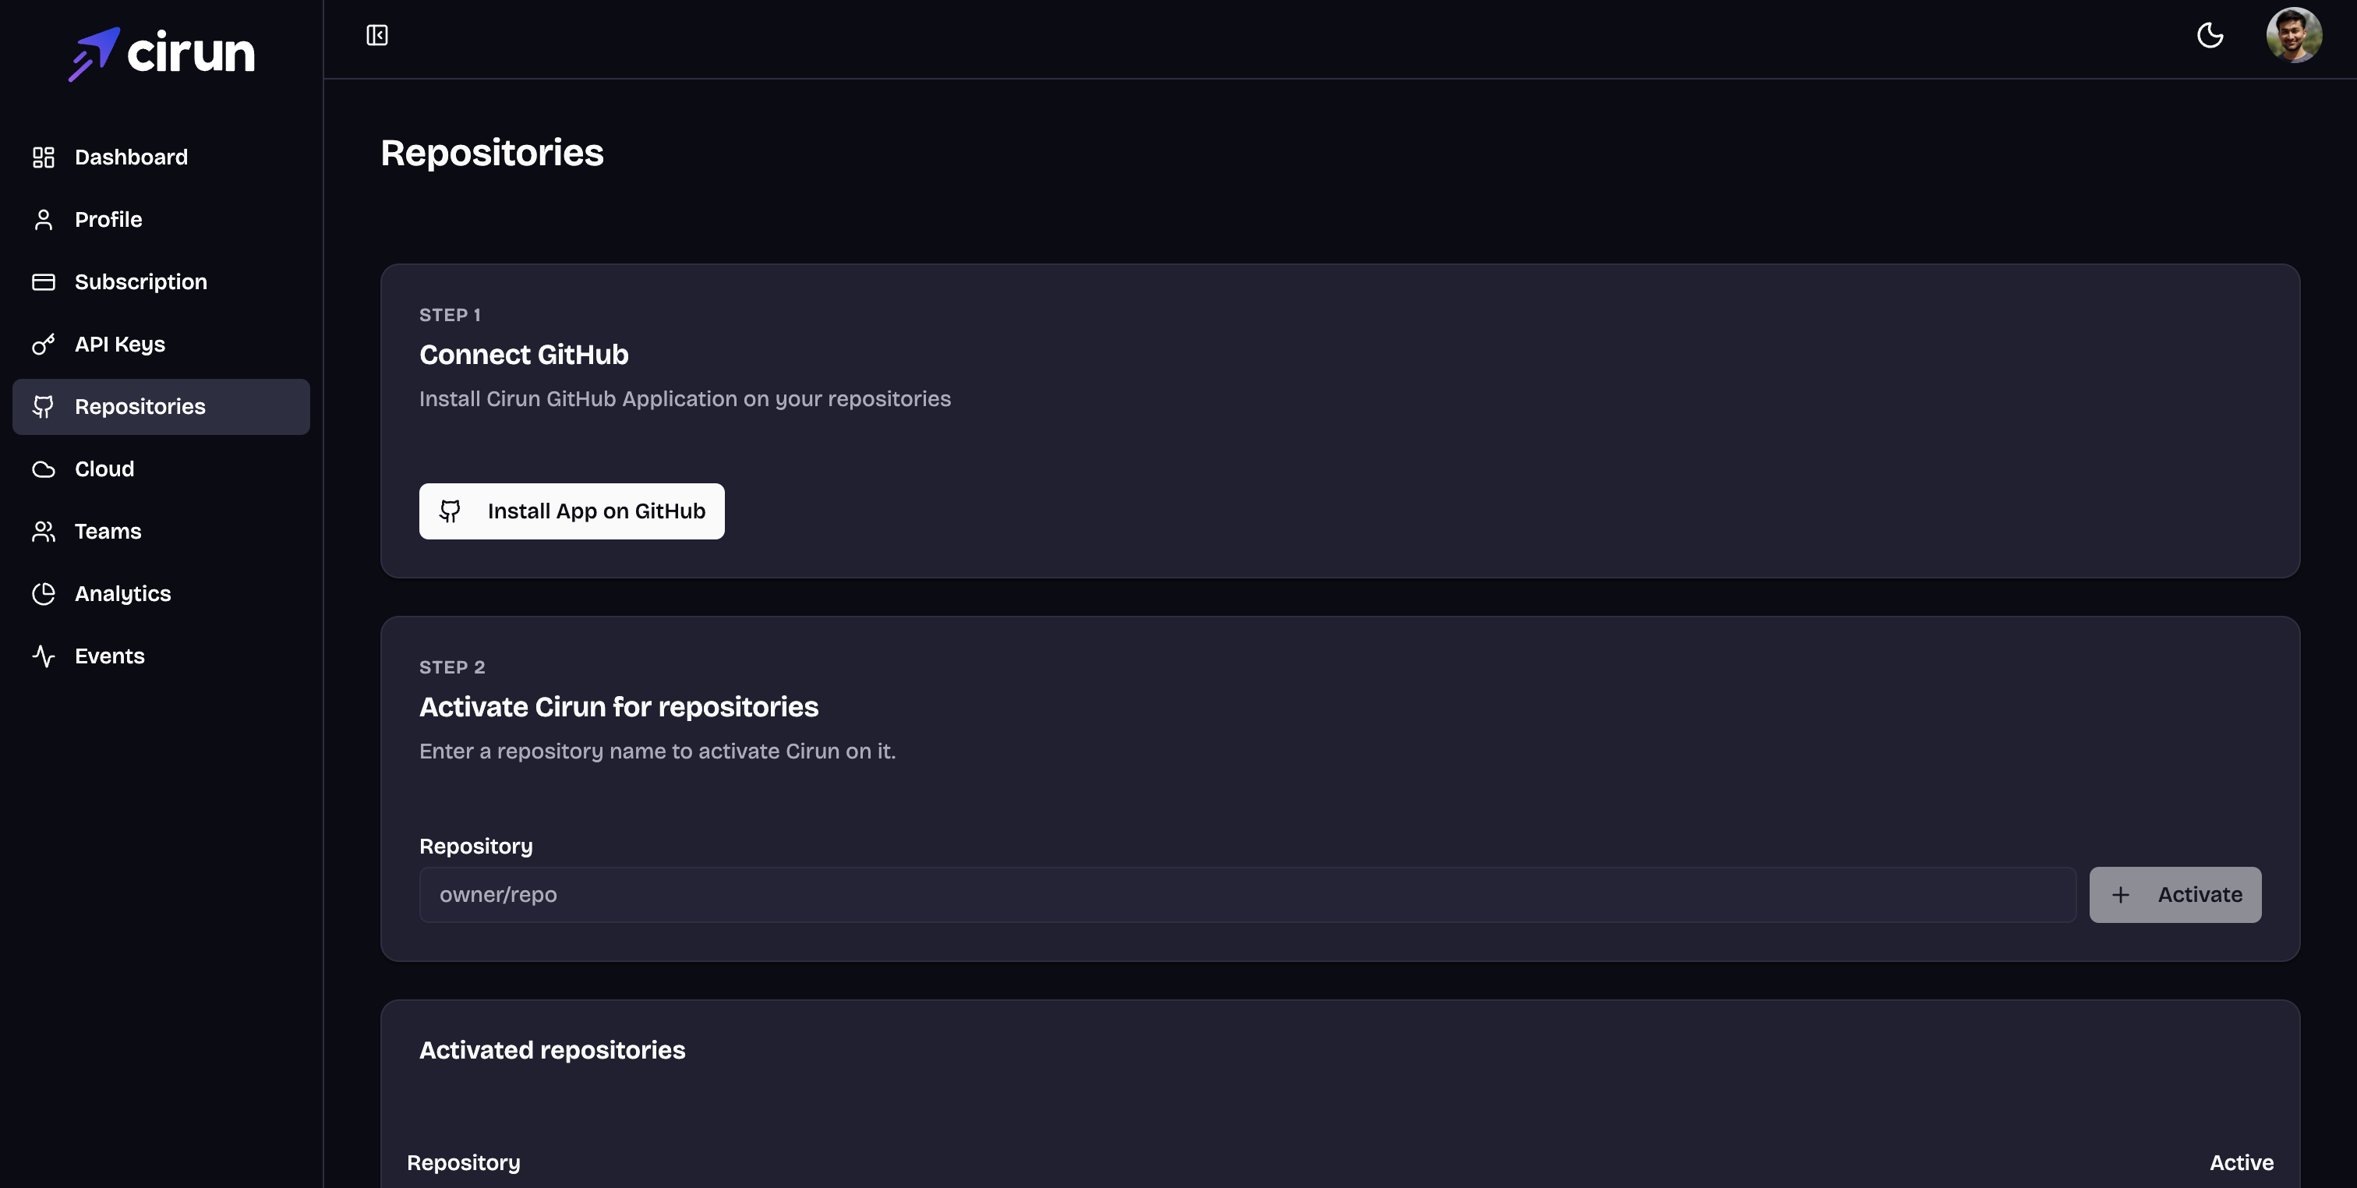2357x1188 pixels.
Task: Click the Cloud icon in the sidebar
Action: (43, 468)
